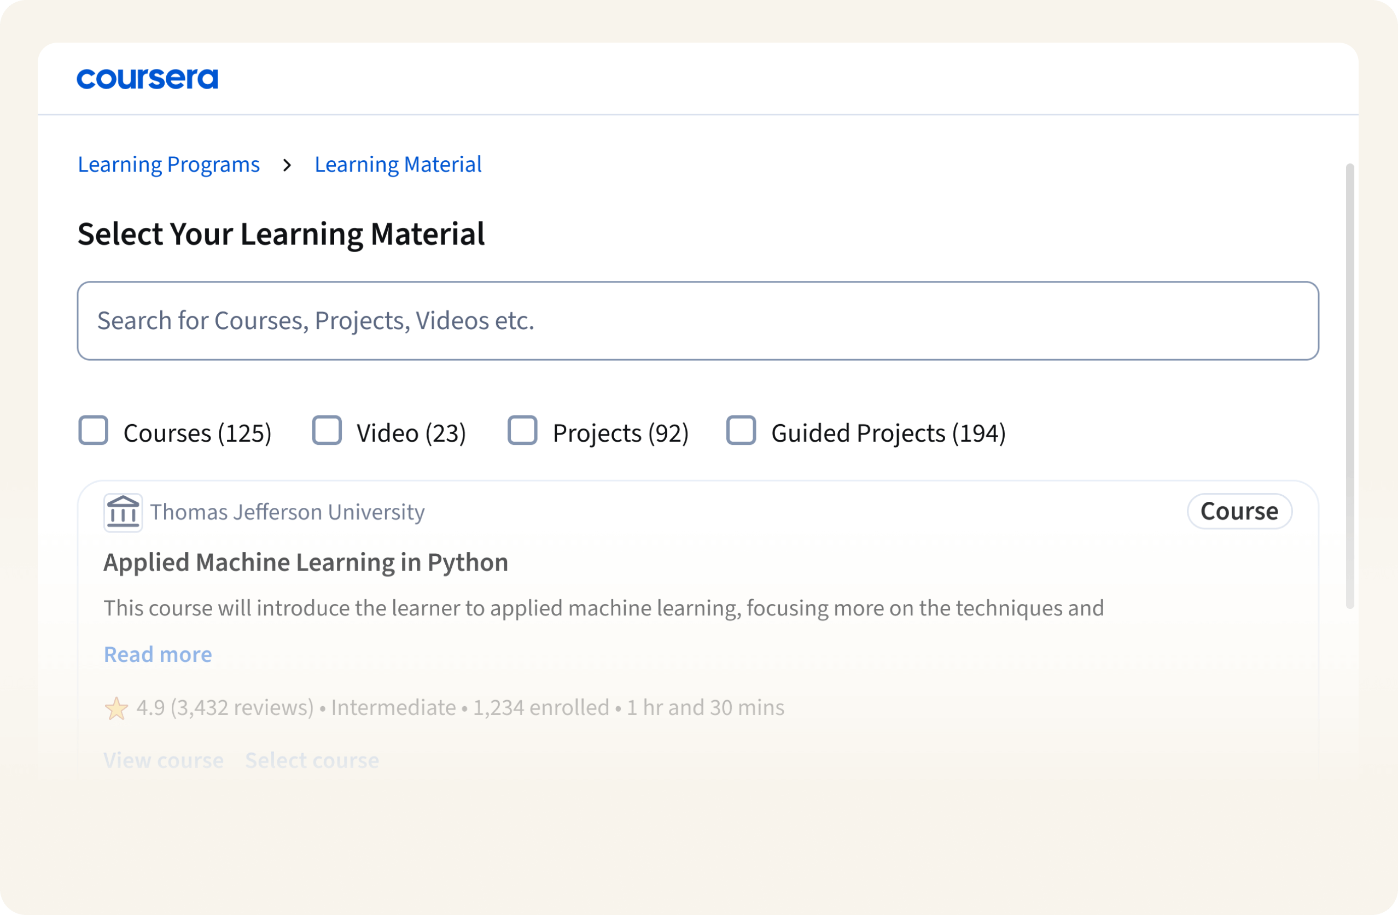Click Select course link
The image size is (1398, 915).
(x=312, y=760)
